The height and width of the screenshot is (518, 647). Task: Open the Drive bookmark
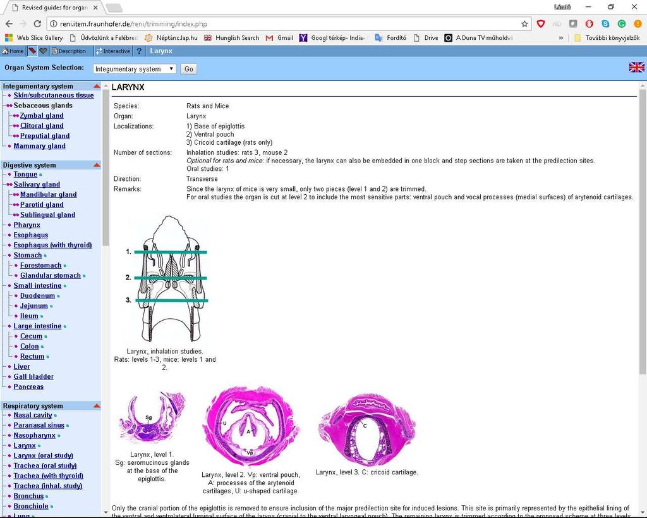(426, 37)
